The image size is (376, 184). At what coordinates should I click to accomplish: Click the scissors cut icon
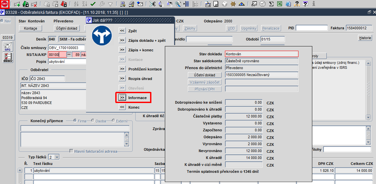tap(152, 4)
